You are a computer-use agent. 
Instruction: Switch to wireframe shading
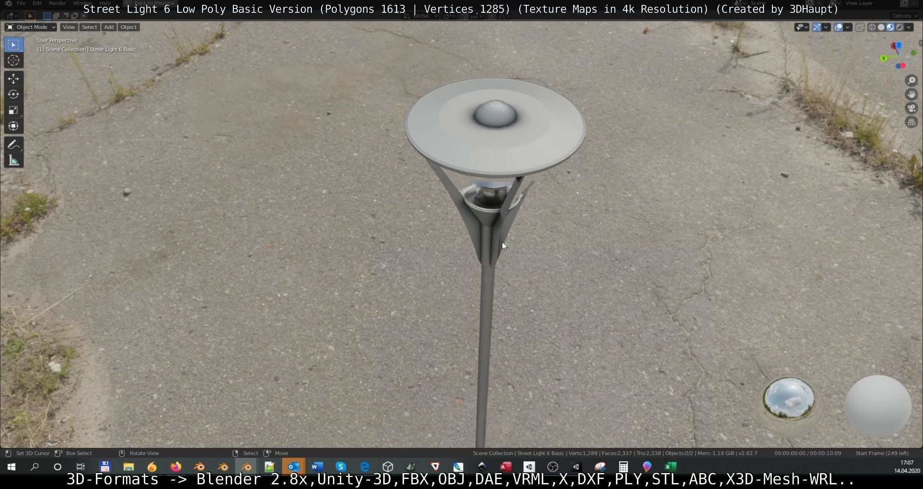click(x=872, y=27)
